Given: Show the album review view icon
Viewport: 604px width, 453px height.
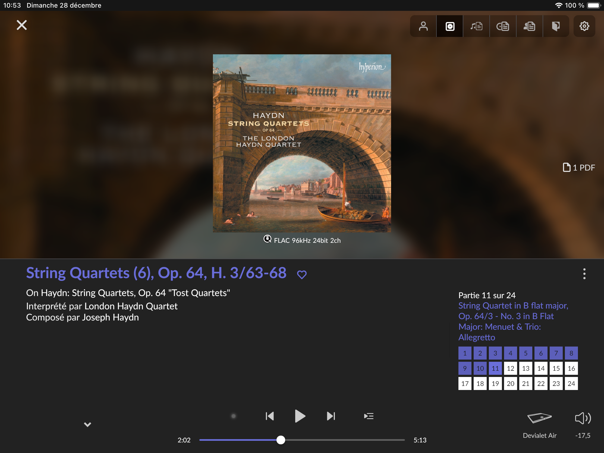Looking at the screenshot, I should coord(503,26).
